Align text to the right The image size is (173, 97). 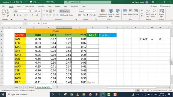(50, 15)
